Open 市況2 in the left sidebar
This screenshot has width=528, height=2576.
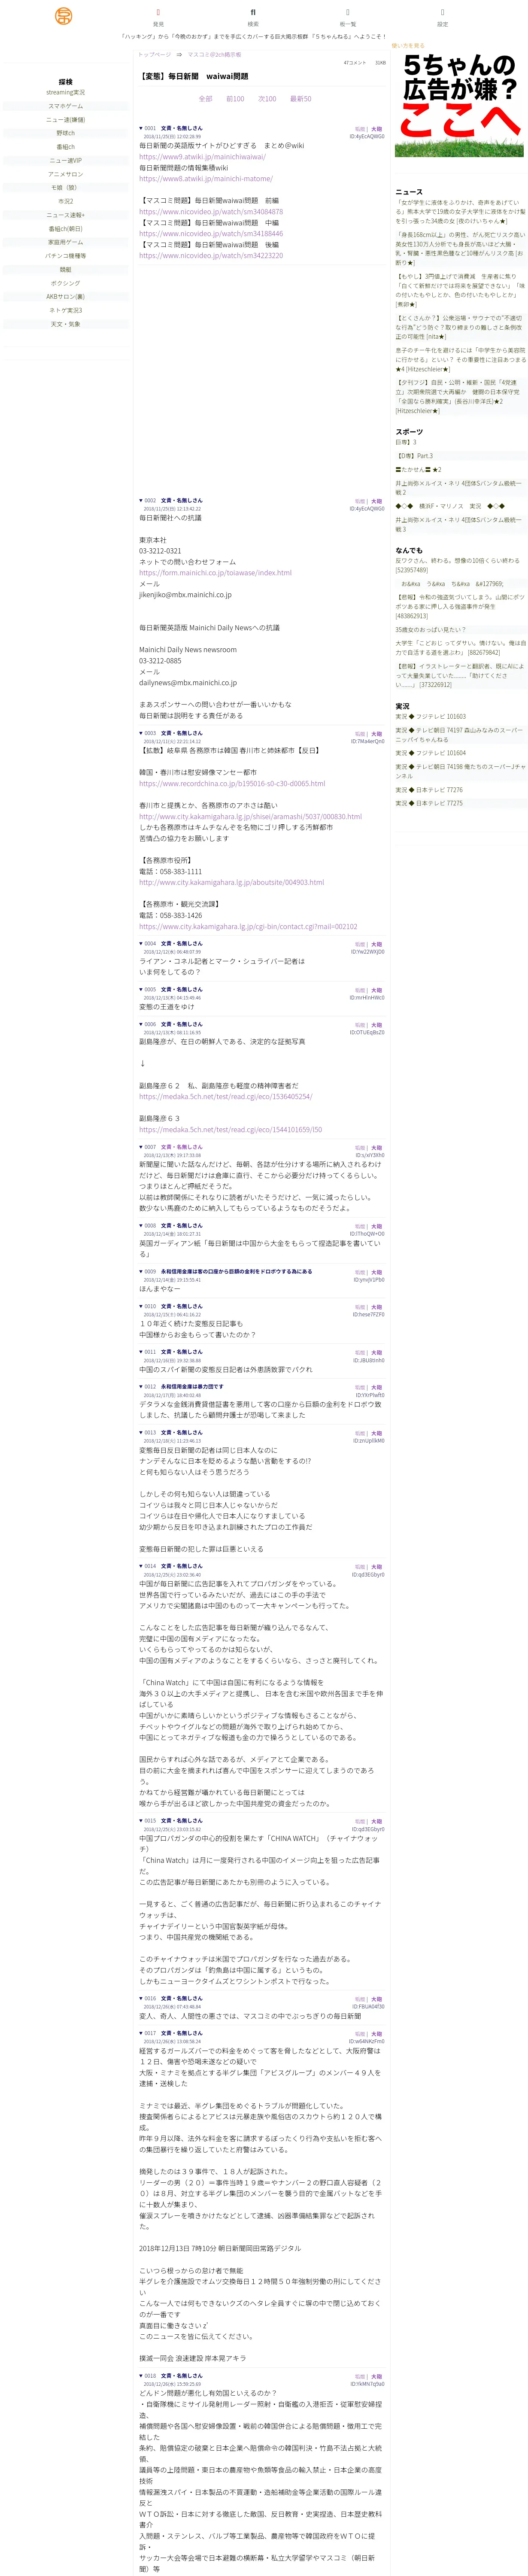click(66, 202)
